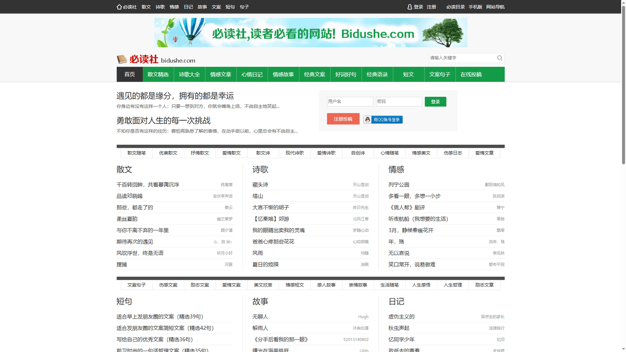This screenshot has height=352, width=626.
Task: Open poem 我的眼睛出卖我的灵魂
Action: point(279,230)
